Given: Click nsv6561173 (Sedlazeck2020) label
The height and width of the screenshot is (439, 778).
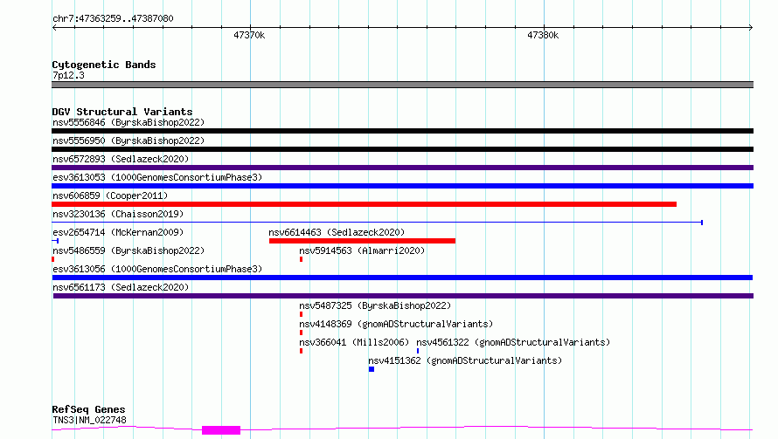Looking at the screenshot, I should coord(121,287).
